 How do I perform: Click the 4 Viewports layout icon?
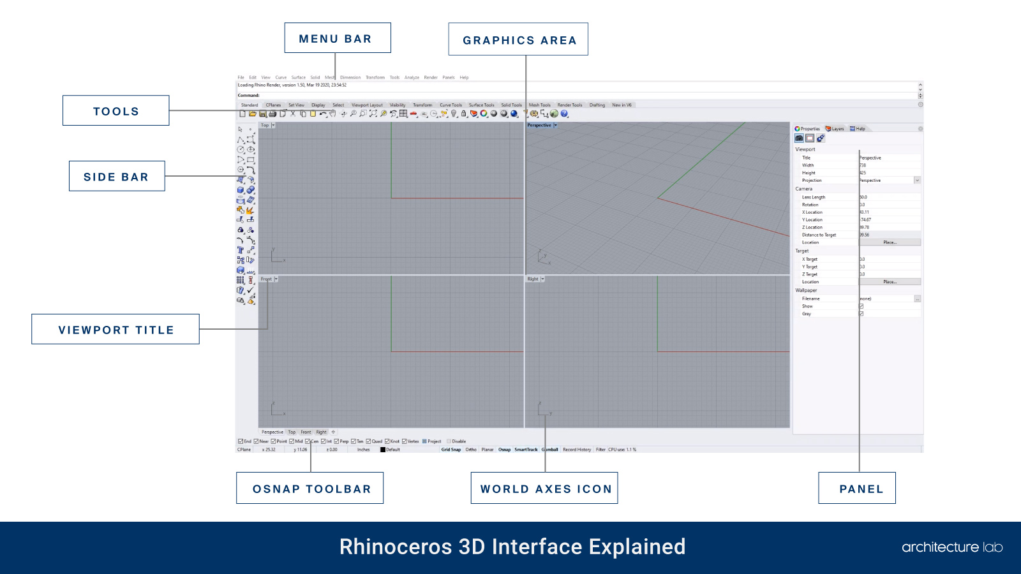pos(403,114)
